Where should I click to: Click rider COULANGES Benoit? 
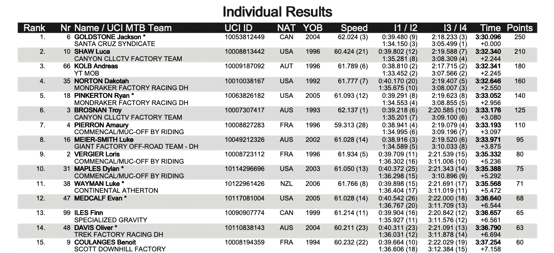105,242
